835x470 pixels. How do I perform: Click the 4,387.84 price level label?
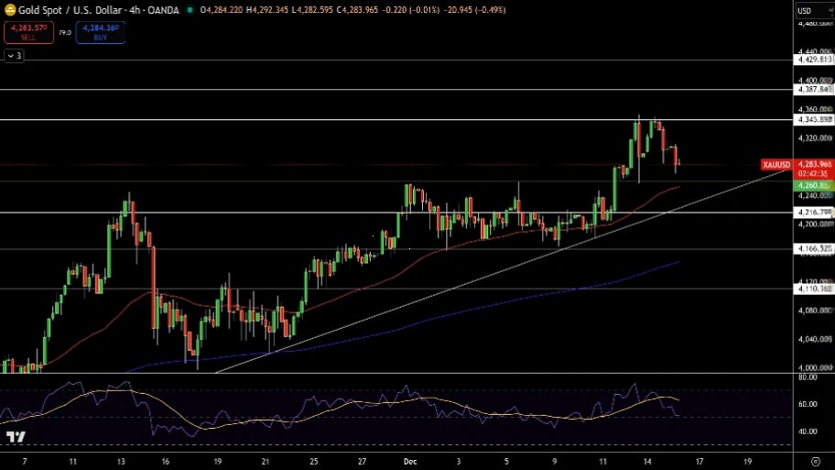(x=814, y=90)
